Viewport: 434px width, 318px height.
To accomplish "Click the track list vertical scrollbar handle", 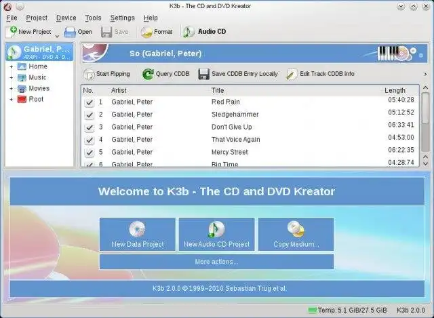I will pos(425,108).
